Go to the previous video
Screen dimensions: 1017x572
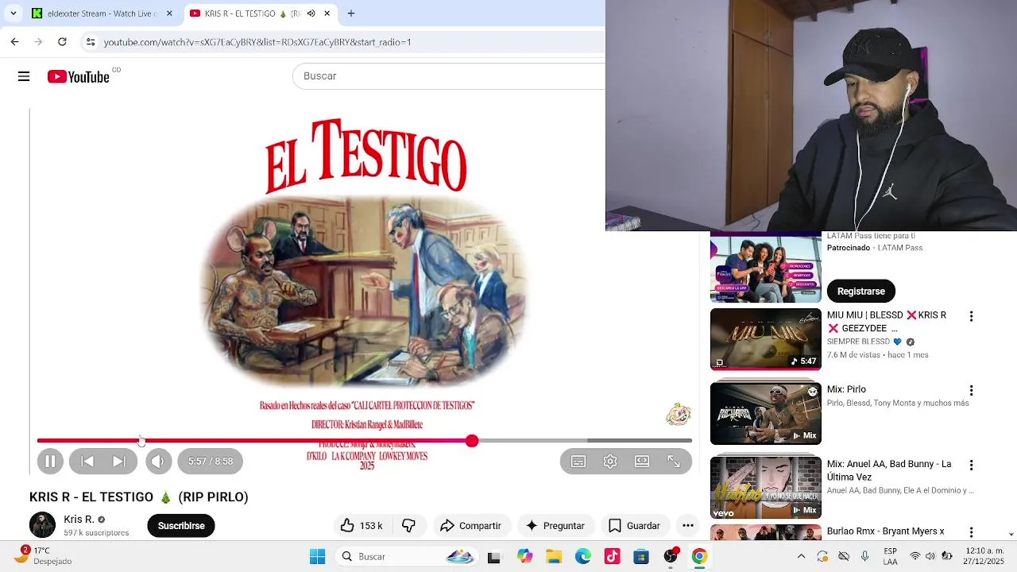[x=87, y=461]
